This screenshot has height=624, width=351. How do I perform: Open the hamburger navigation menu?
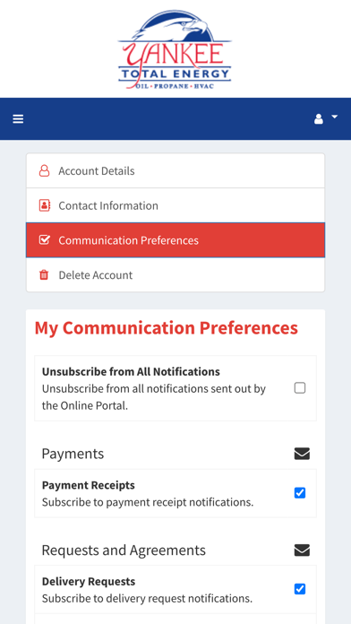(x=18, y=118)
